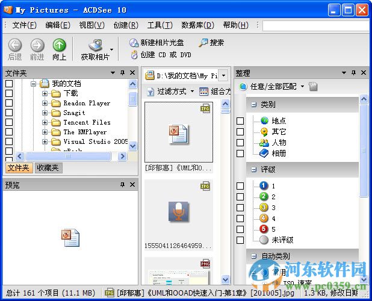This screenshot has width=372, height=301.
Task: Click the 过滤方式 funnel icon
Action: click(x=150, y=92)
